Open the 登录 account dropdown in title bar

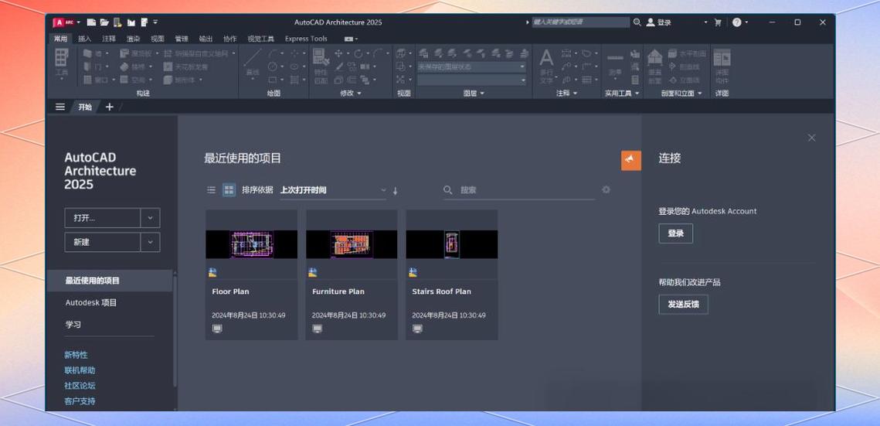(x=706, y=22)
